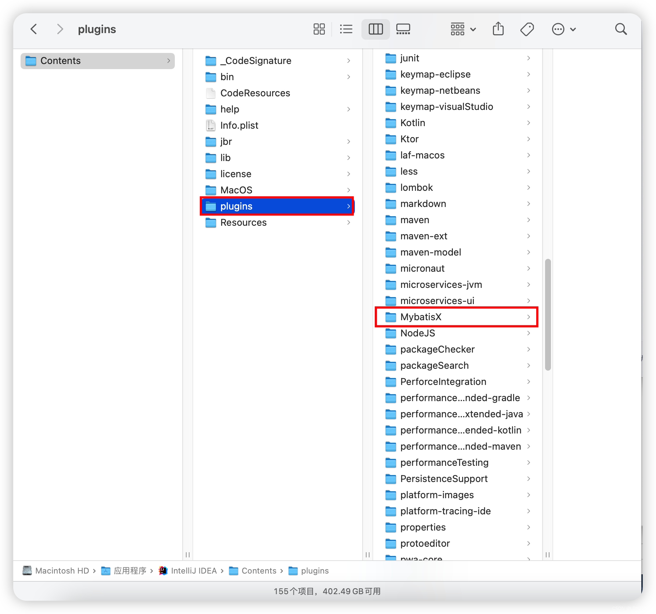Open the markdown folder
656x614 pixels.
tap(458, 204)
